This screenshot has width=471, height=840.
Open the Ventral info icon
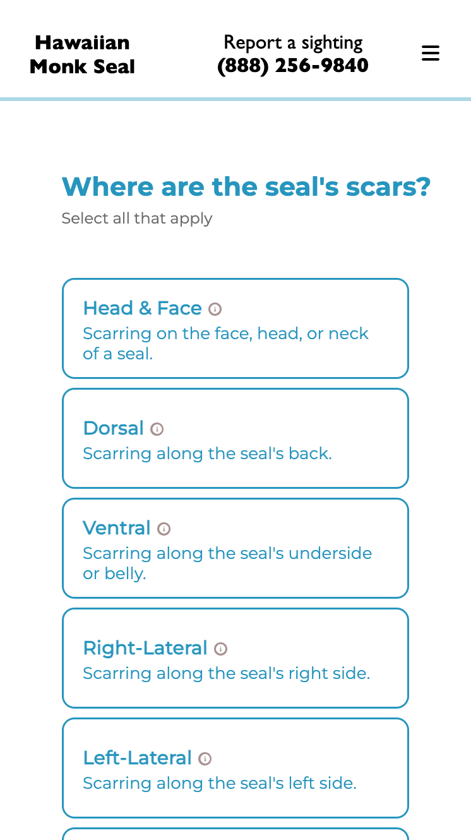click(164, 529)
